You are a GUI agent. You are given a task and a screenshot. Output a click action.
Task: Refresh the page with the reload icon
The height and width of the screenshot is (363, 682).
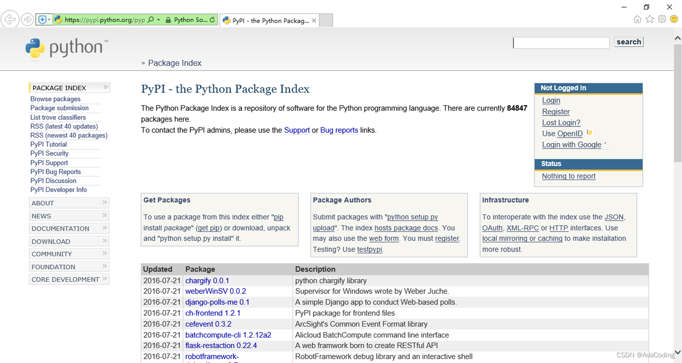(x=213, y=20)
